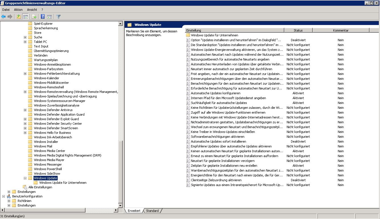Select setting Neustart immer automatisch zur geplanten Zeit
The image size is (380, 219).
pyautogui.click(x=231, y=69)
